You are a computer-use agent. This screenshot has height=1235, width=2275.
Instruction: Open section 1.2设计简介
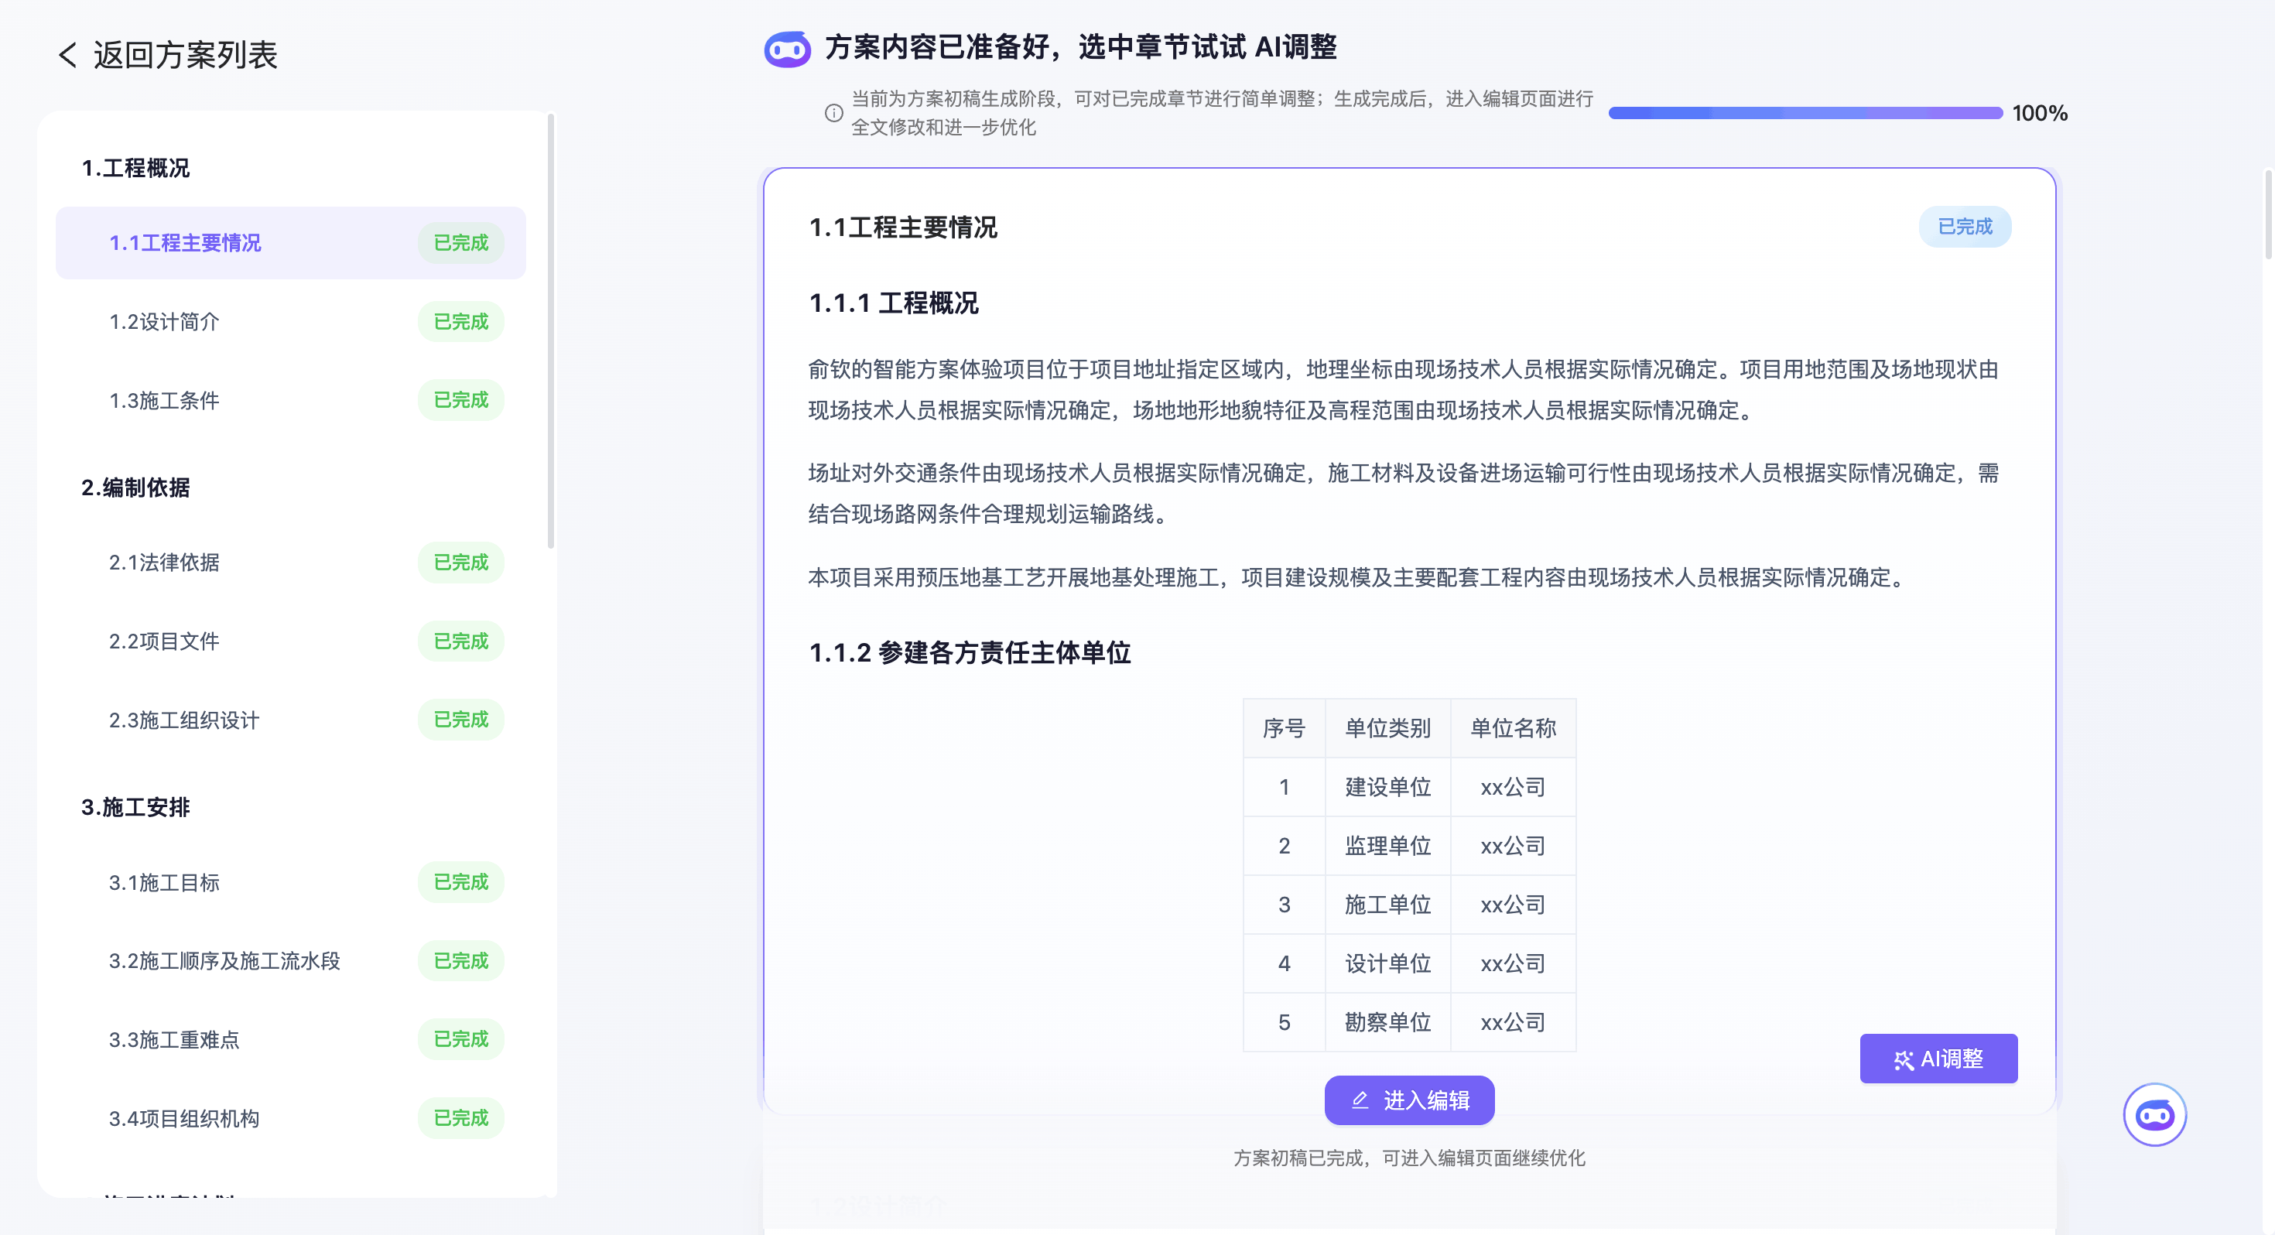tap(290, 322)
